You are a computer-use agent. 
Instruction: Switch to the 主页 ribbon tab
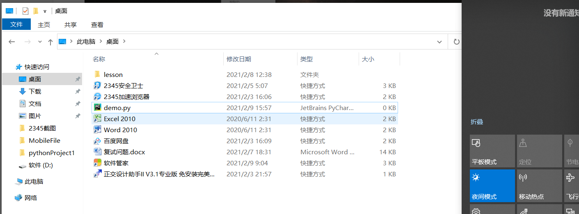pyautogui.click(x=44, y=25)
